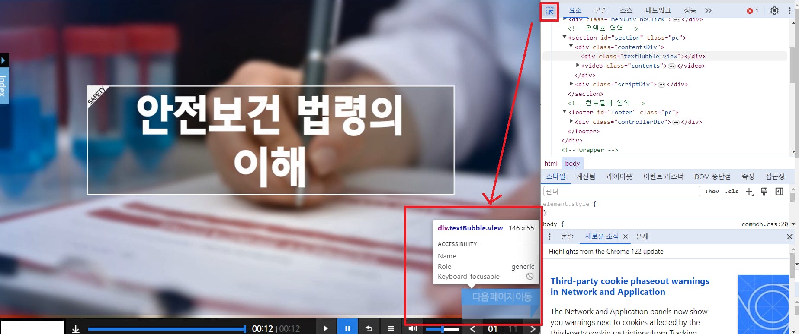Image resolution: width=799 pixels, height=334 pixels.
Task: Select the div.textBubble view element row
Action: 664,56
